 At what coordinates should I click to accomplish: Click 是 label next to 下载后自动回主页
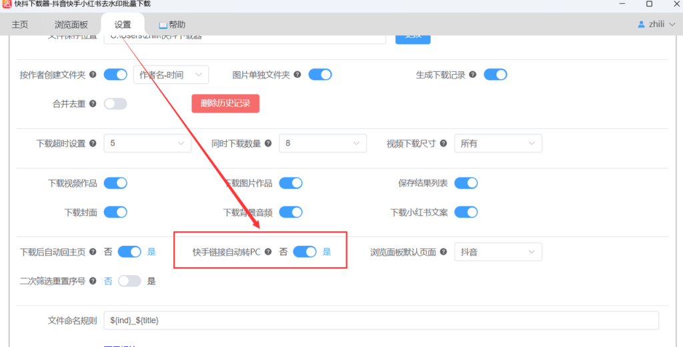[x=151, y=252]
